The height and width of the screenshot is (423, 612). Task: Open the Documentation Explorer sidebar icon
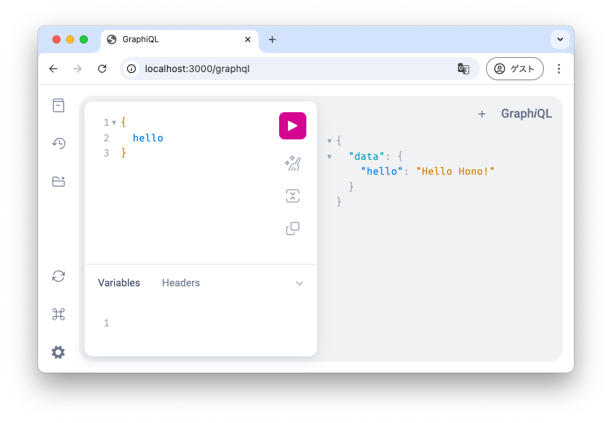click(59, 105)
